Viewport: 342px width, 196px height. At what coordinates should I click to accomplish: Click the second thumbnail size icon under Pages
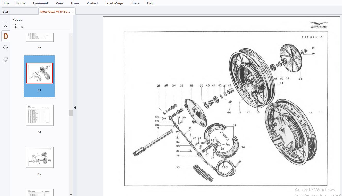(x=21, y=26)
